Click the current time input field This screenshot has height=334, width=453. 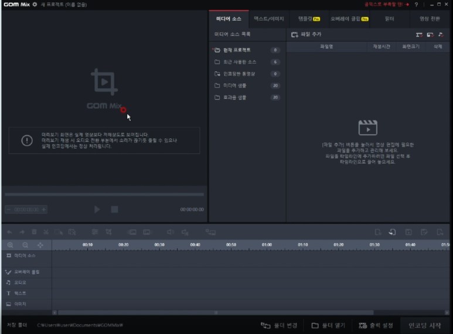(26, 209)
